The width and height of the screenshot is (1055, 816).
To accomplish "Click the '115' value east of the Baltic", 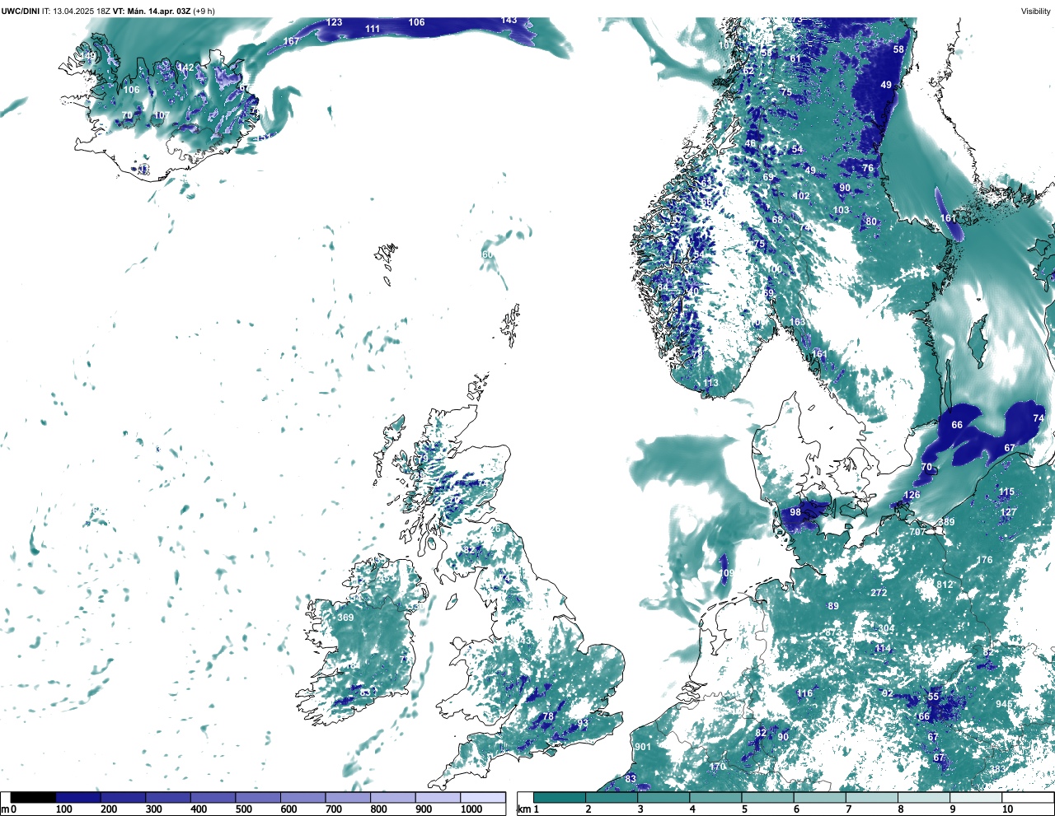I will click(x=1006, y=492).
